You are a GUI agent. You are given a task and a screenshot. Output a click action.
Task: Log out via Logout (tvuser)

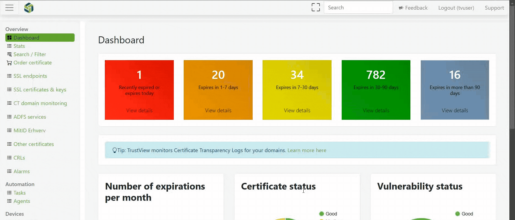pos(456,8)
